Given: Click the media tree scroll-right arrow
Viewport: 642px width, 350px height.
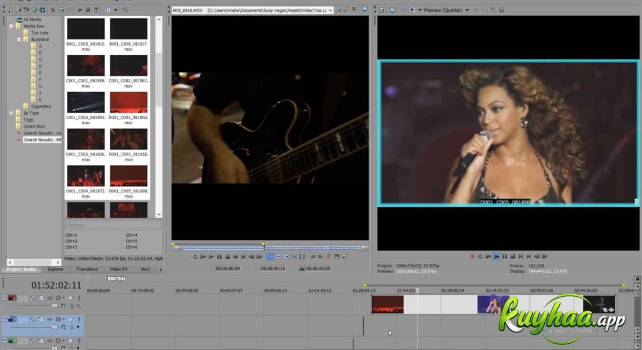Looking at the screenshot, I should tap(58, 262).
